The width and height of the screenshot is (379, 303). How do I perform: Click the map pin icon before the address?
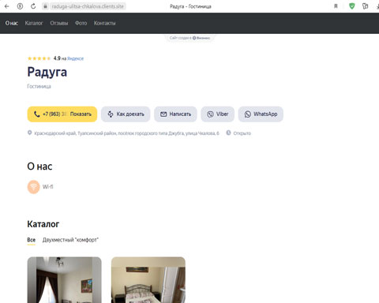click(30, 133)
